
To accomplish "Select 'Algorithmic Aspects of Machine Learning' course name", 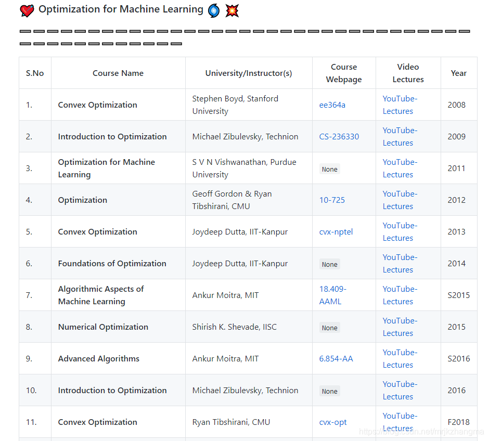I will tap(101, 295).
